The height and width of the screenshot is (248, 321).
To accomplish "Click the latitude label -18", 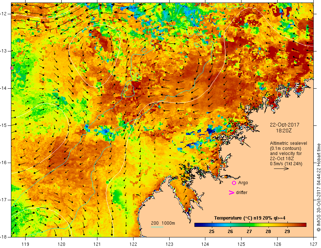I will tap(4, 237).
